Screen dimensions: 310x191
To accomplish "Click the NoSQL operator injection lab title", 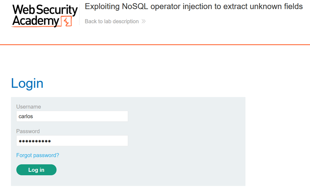I will pos(193,7).
